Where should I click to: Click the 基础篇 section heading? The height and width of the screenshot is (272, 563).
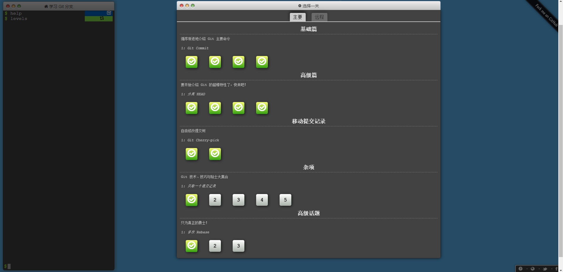pyautogui.click(x=308, y=29)
